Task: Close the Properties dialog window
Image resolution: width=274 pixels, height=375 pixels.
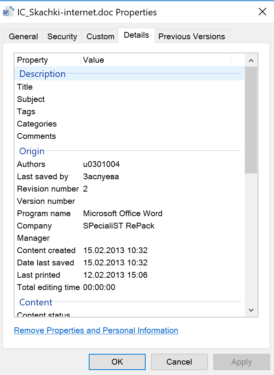Action: (x=262, y=12)
